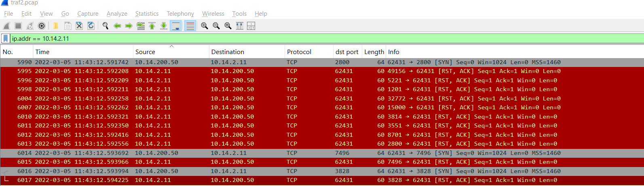
Task: Open the Edit menu
Action: [x=27, y=14]
